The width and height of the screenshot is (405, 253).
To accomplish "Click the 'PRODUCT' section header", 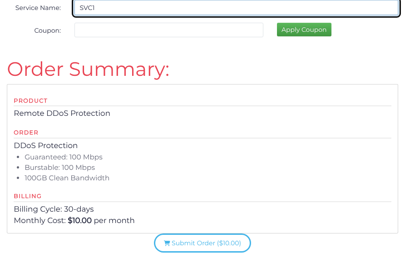I will 30,101.
